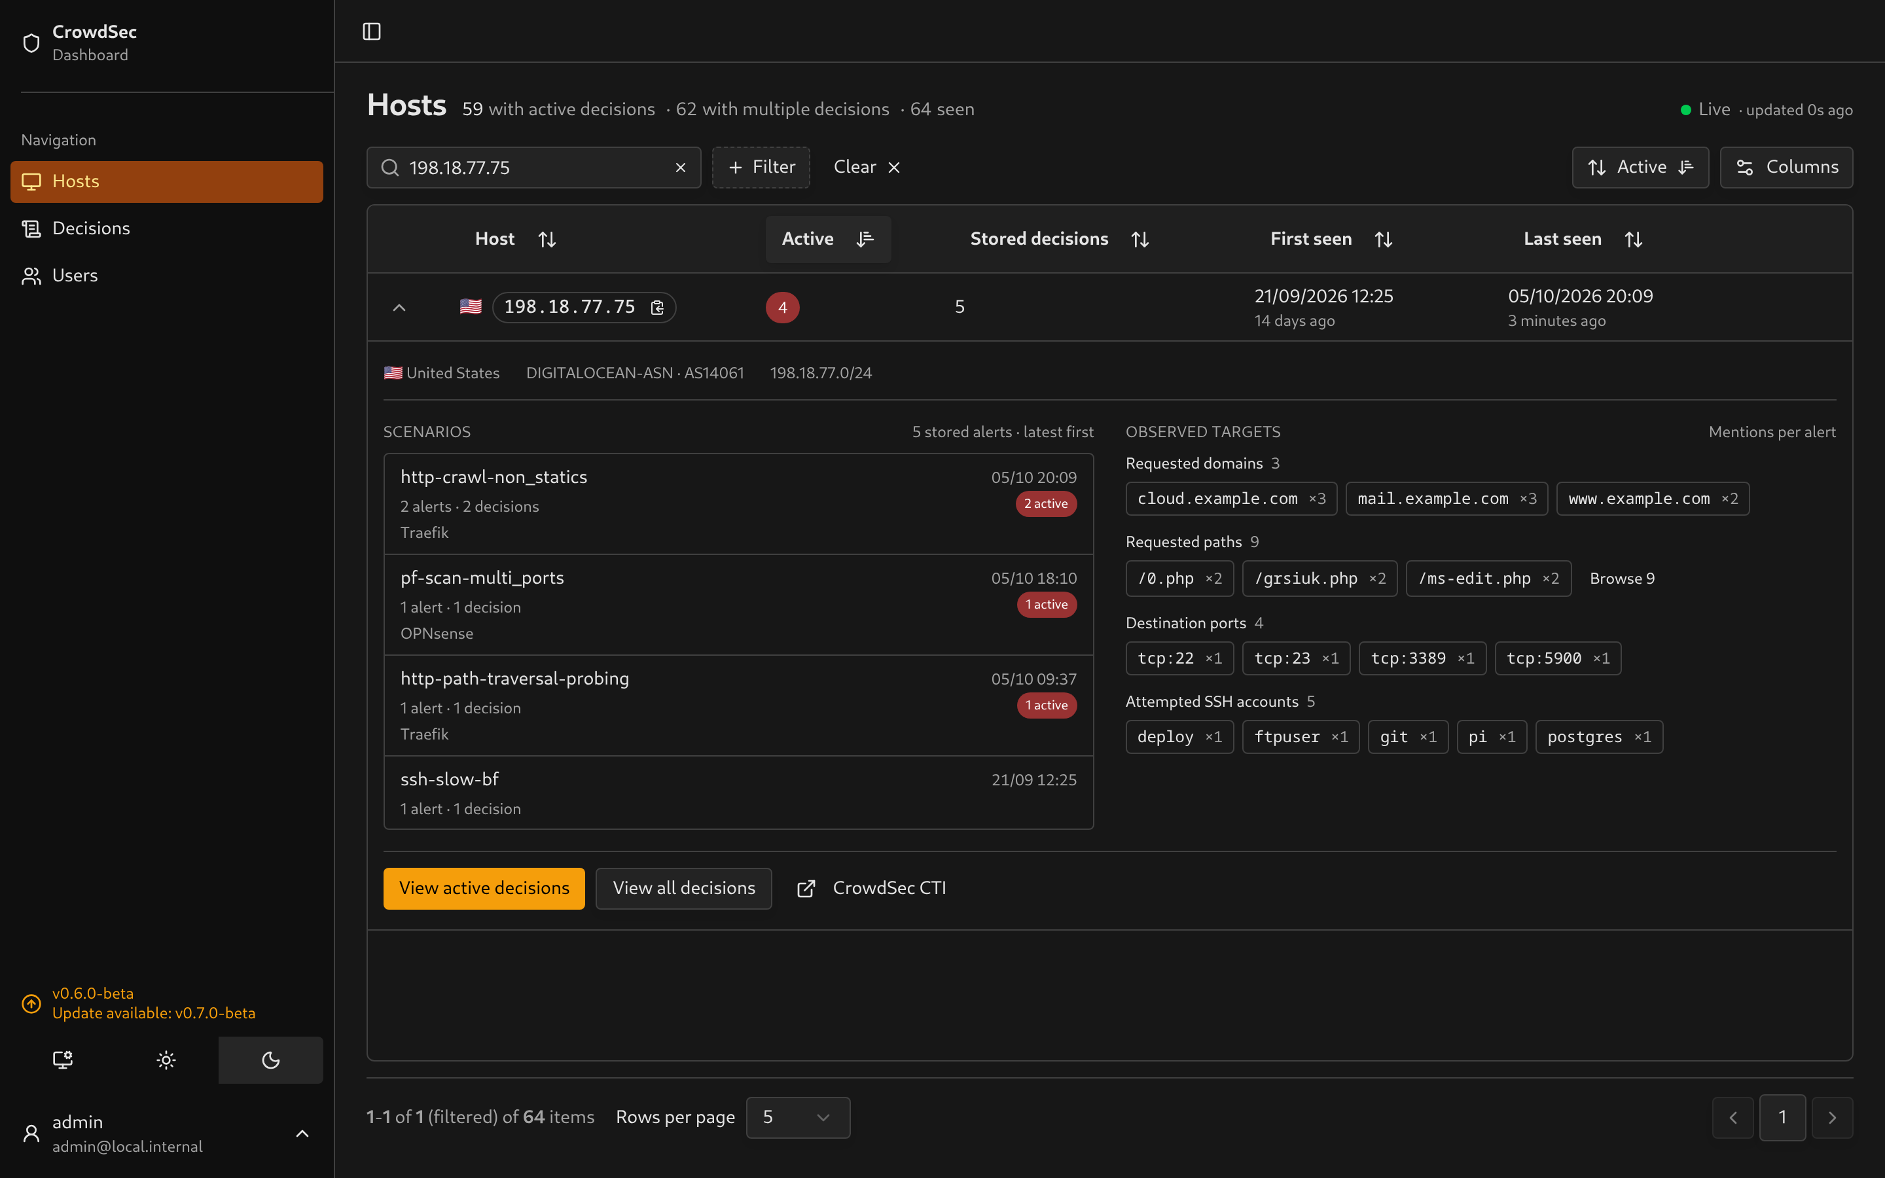The image size is (1885, 1178).
Task: Open Users in the navigation
Action: click(x=167, y=276)
